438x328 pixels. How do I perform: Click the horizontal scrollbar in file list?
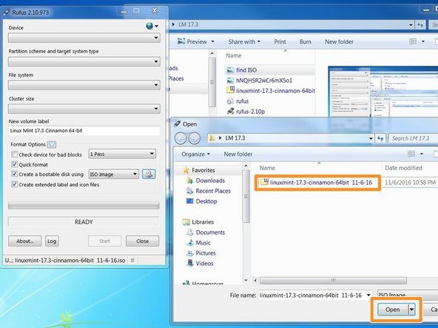pos(333,280)
